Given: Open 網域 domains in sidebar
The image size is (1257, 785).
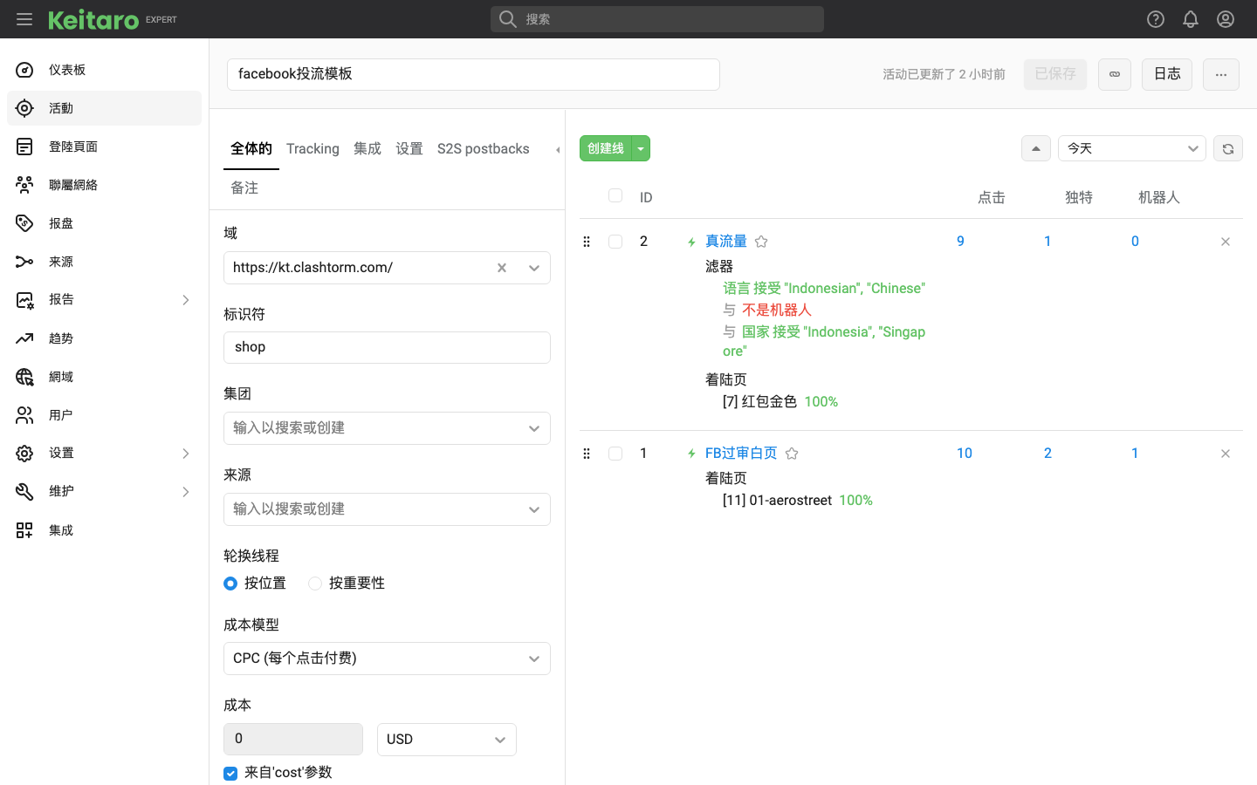Looking at the screenshot, I should tap(104, 377).
